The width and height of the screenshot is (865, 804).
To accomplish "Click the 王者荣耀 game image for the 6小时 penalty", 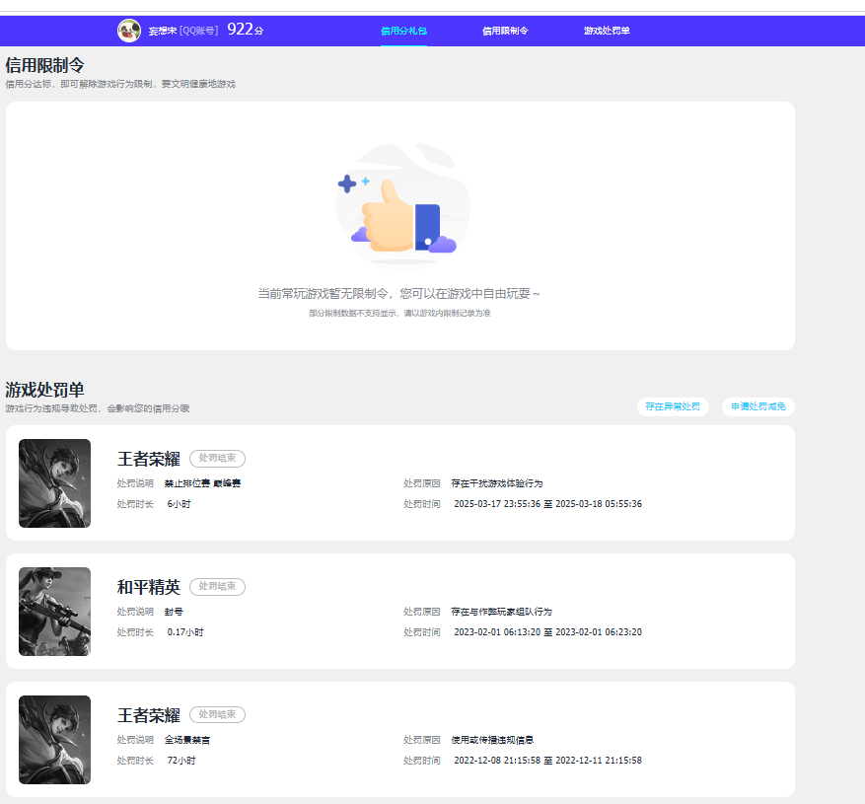I will click(54, 483).
